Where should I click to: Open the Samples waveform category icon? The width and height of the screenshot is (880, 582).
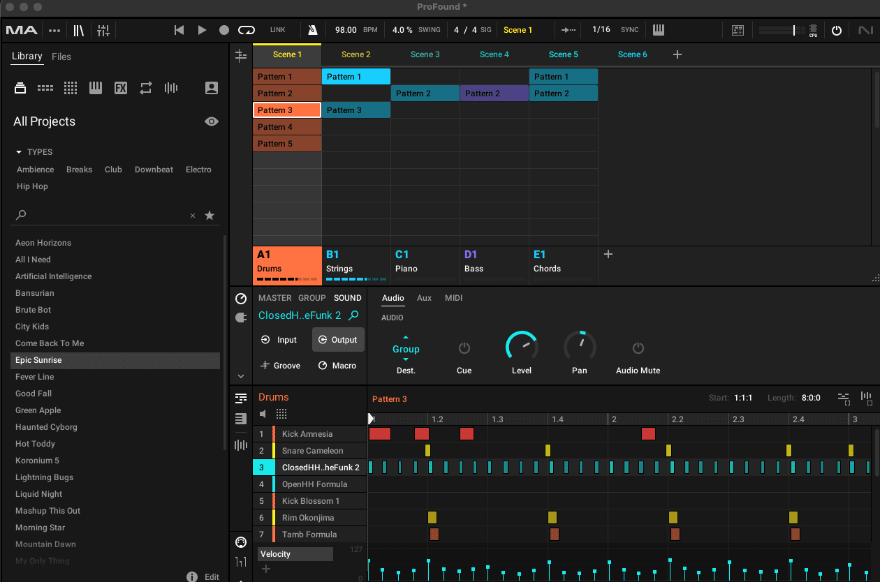171,88
